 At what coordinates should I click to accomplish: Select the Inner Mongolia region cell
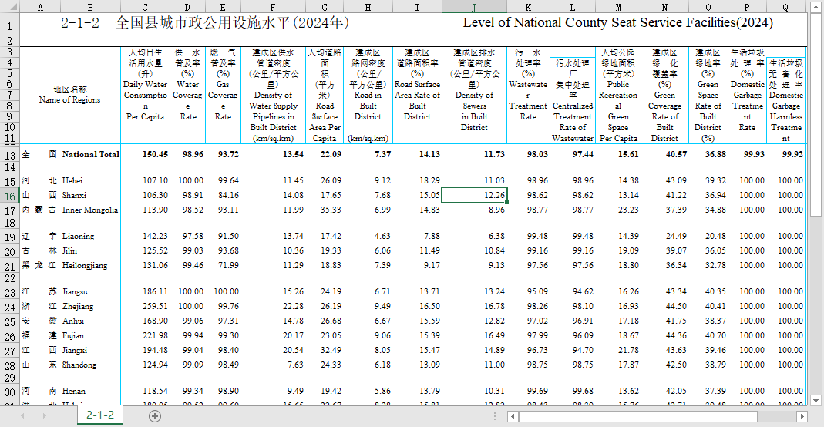click(90, 210)
